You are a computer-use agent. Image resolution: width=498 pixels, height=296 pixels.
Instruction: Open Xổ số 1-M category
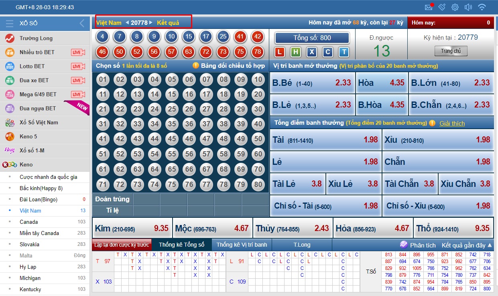point(45,151)
